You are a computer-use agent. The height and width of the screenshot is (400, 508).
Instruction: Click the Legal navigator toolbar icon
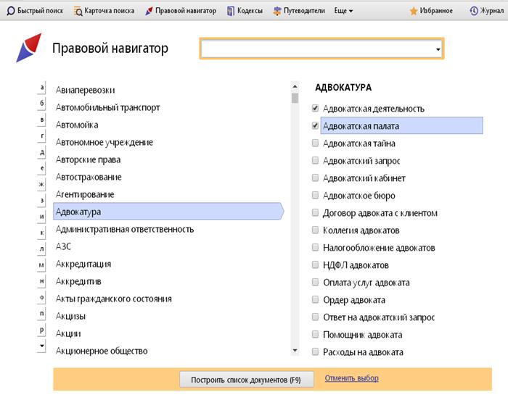[x=149, y=11]
